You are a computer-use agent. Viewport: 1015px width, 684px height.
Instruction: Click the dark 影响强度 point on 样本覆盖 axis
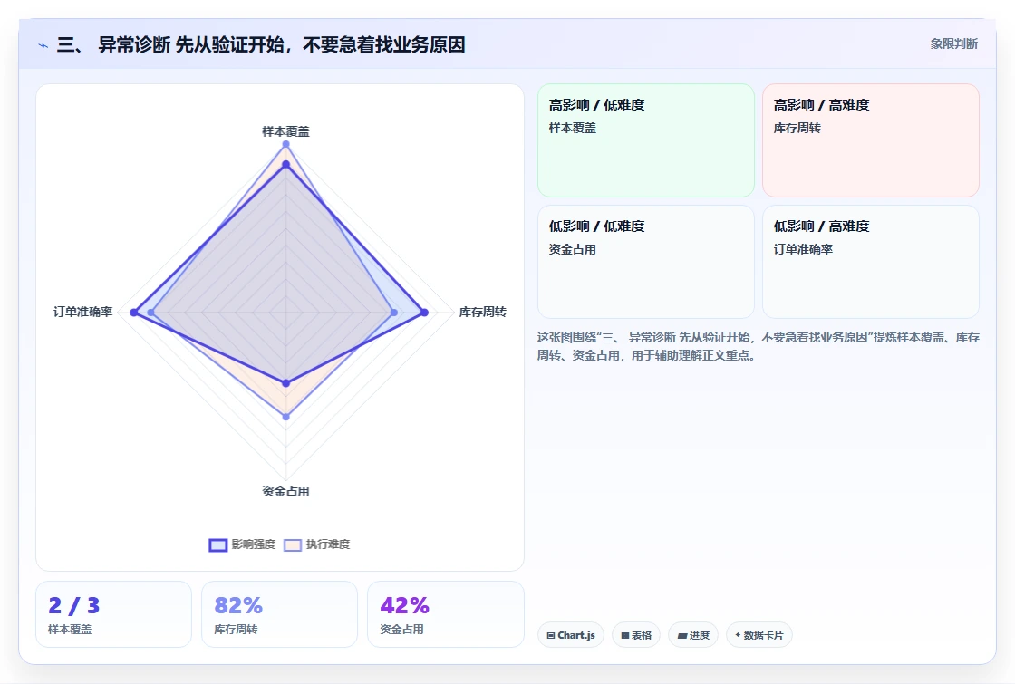[x=285, y=165]
